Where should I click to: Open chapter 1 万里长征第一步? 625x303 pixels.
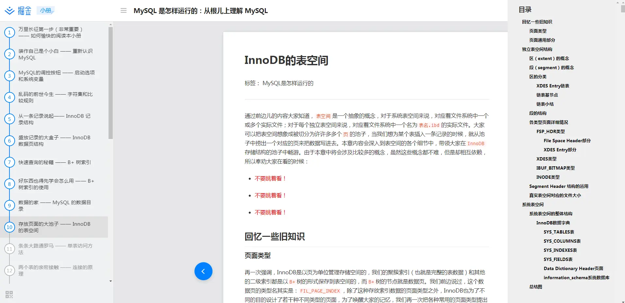[54, 33]
